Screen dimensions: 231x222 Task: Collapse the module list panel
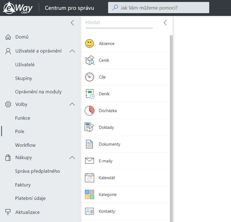(165, 23)
